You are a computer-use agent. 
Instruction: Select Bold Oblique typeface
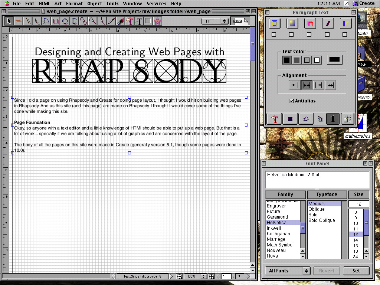point(324,220)
